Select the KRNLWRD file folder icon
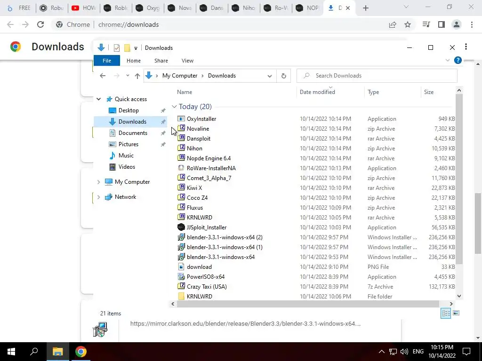This screenshot has height=361, width=482. [181, 296]
